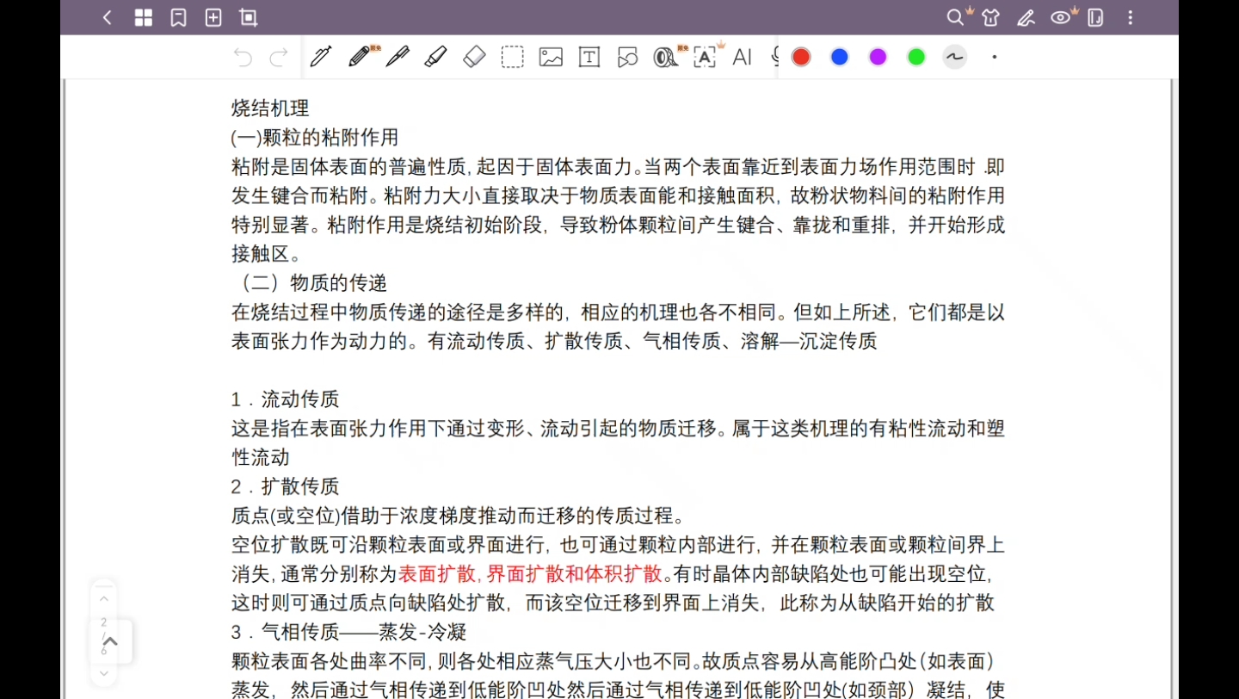Open the page thumbnails grid view
Image resolution: width=1239 pixels, height=699 pixels.
(x=143, y=17)
